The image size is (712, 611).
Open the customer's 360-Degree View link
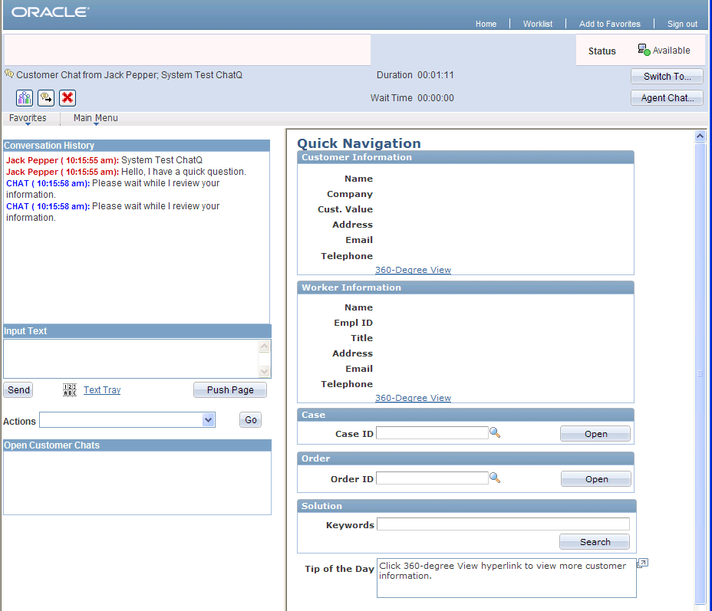tap(413, 269)
